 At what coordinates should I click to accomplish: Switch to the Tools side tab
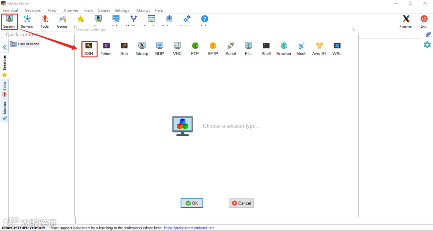[4, 89]
